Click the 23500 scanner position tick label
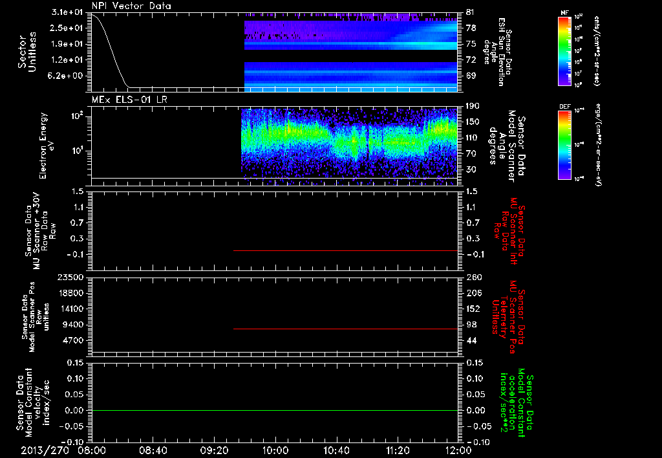Viewport: 662px width, 458px height. [70, 277]
